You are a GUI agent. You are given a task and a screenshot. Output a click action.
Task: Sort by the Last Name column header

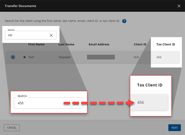click(66, 44)
